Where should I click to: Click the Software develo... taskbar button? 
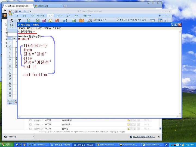coord(106,145)
